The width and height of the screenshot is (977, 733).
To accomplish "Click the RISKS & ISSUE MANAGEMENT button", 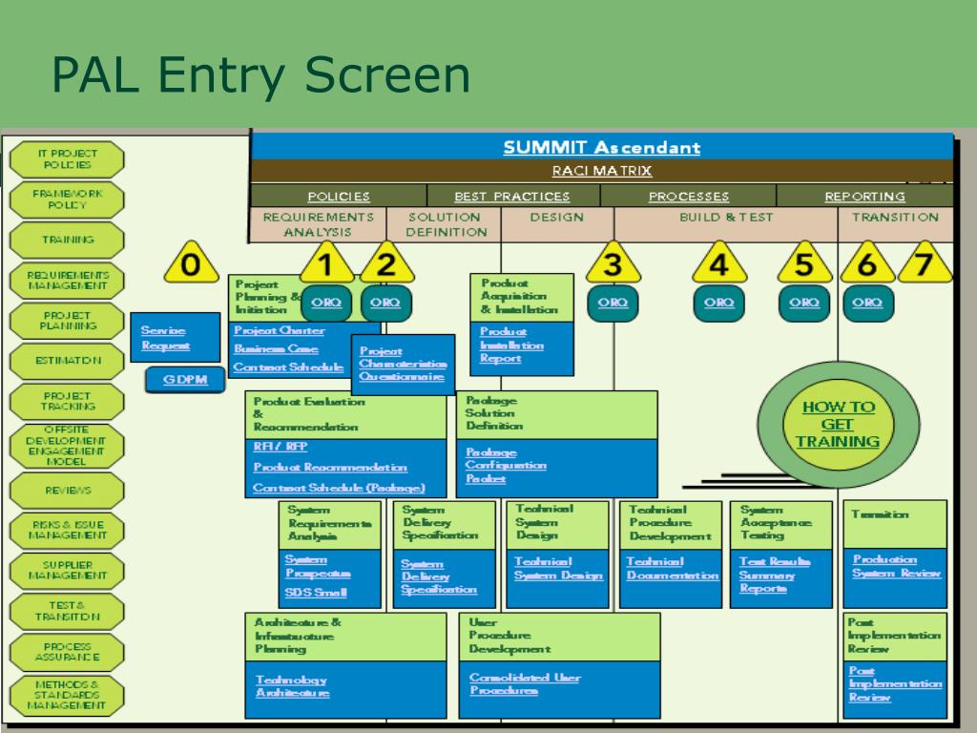I will pyautogui.click(x=67, y=531).
